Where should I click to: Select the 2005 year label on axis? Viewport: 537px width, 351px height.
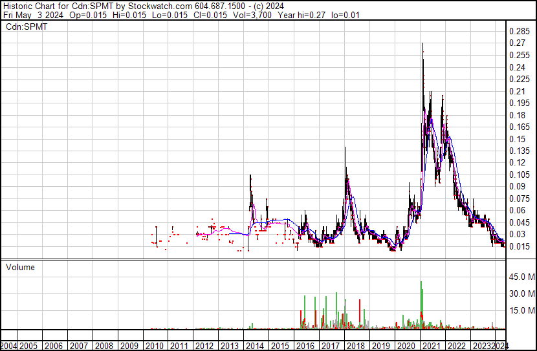28,346
